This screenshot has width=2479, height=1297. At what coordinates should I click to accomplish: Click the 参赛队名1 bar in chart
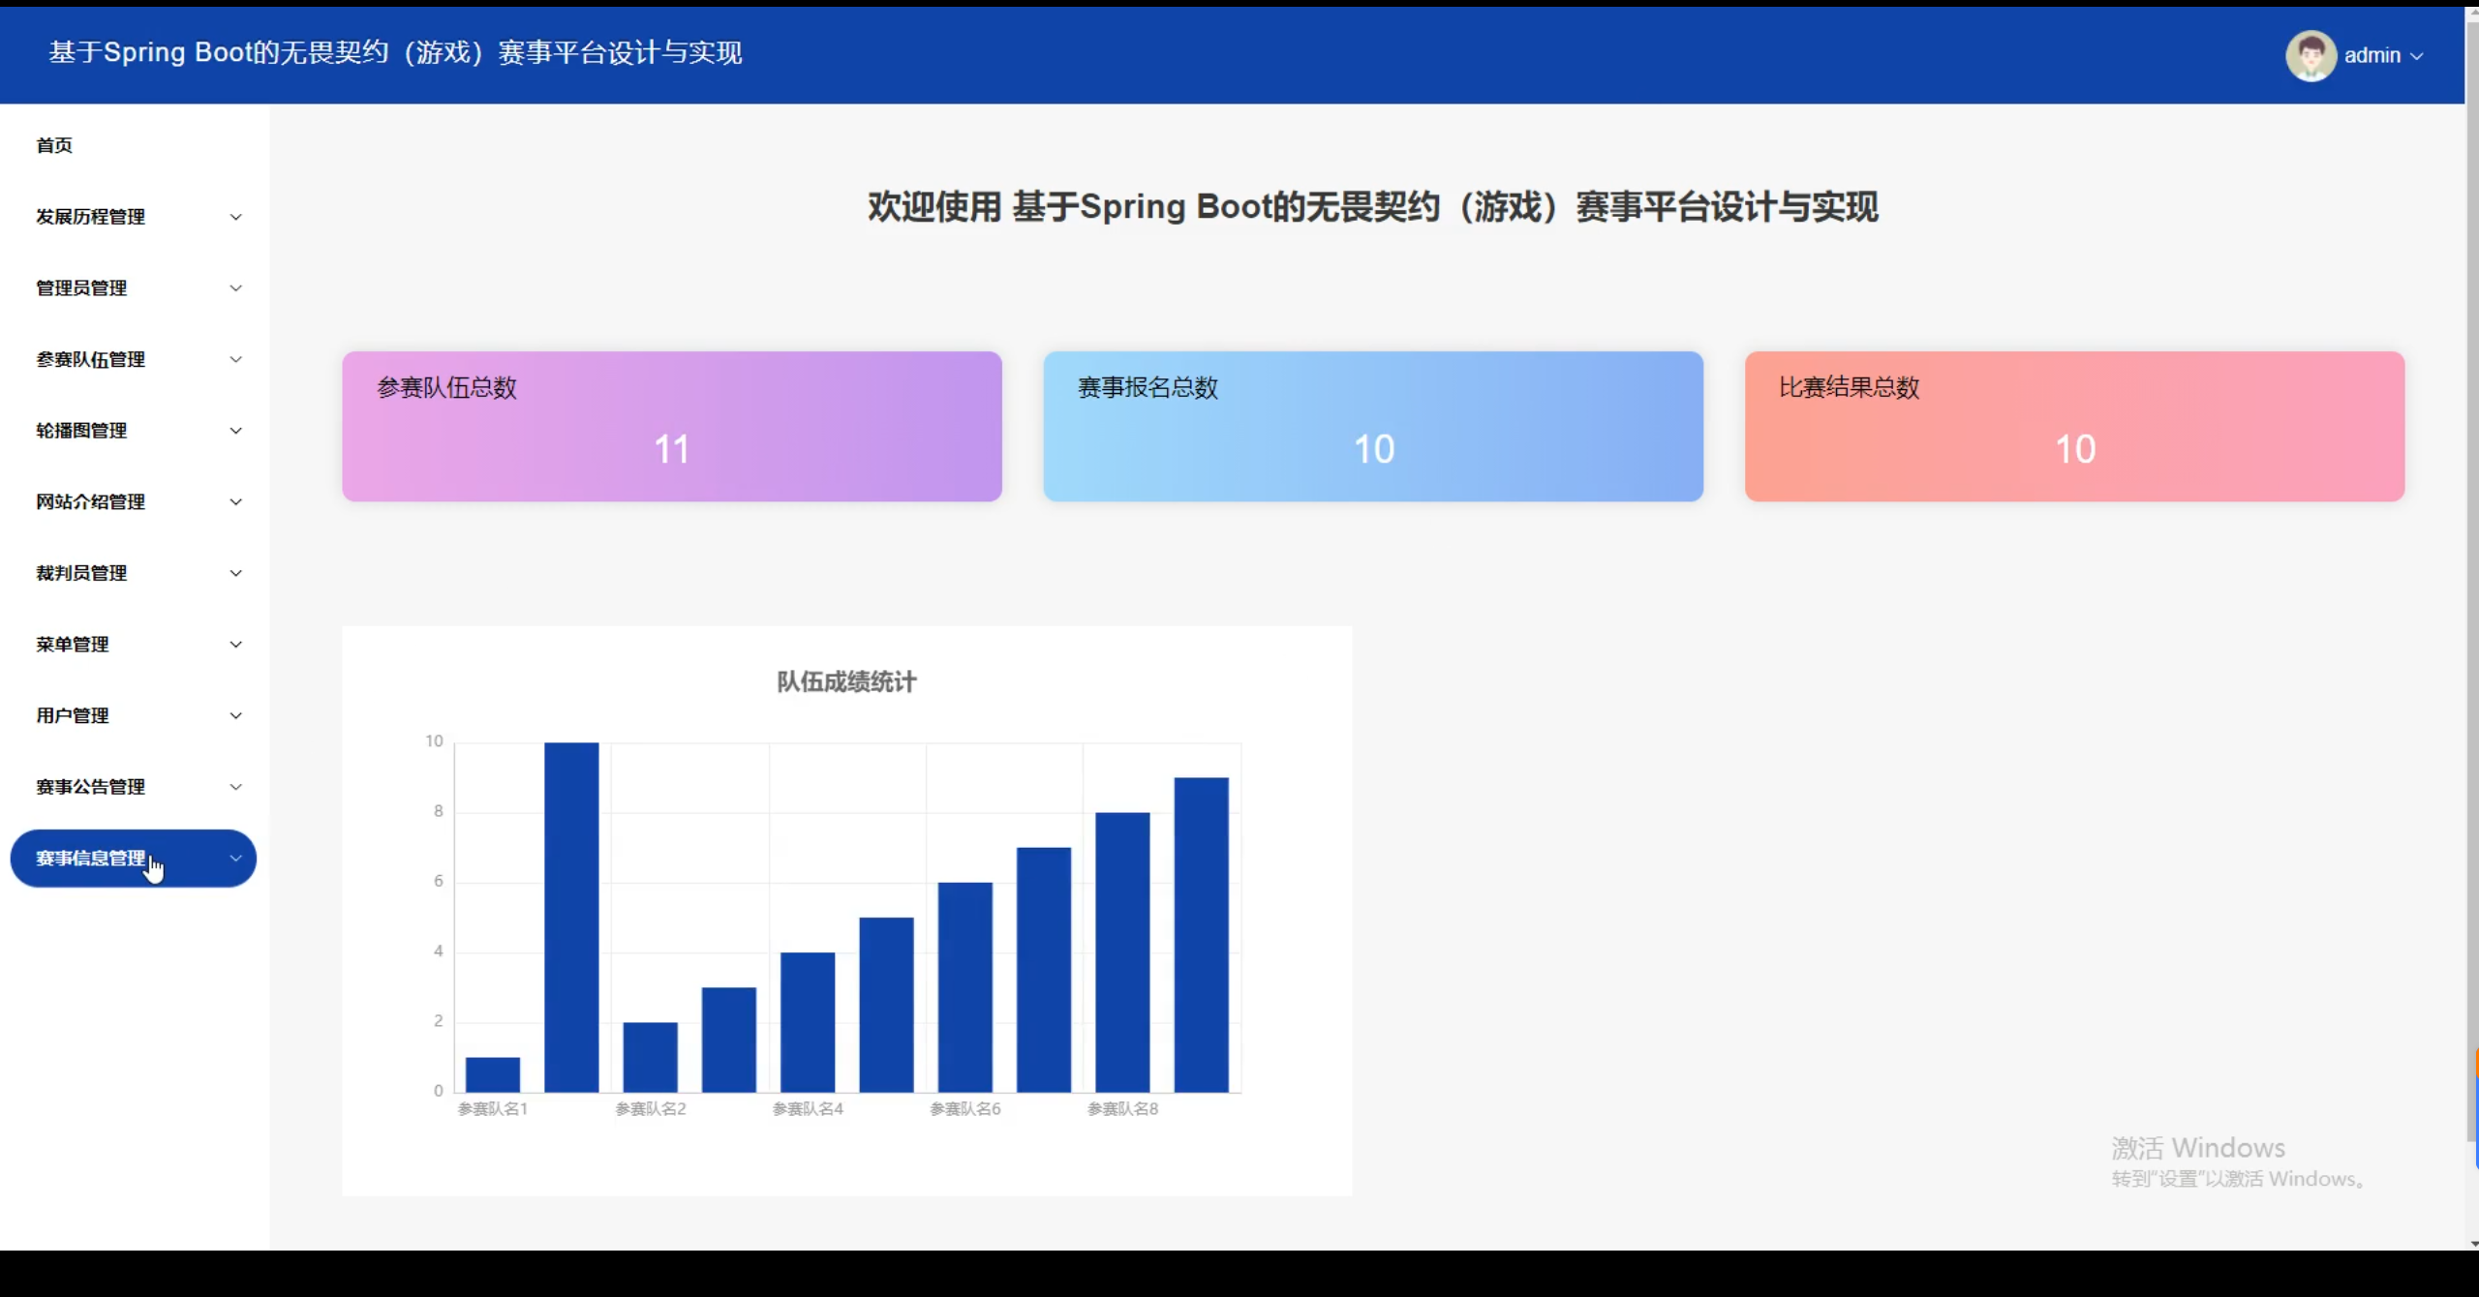coord(493,1074)
